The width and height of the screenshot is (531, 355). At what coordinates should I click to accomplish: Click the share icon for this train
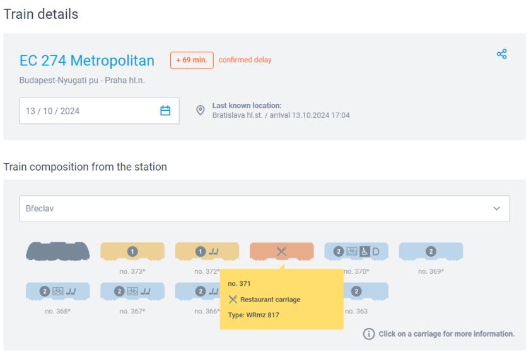pyautogui.click(x=502, y=55)
